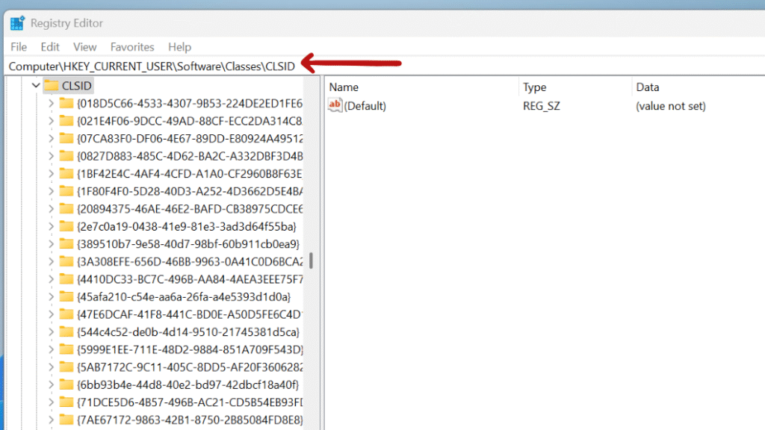Screen dimensions: 765x430
Task: Select key {544c4c52-de0b-4d14-9510-21745381d5ca}
Action: (188, 331)
